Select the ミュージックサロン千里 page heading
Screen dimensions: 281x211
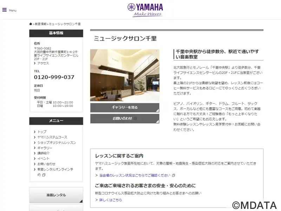coord(125,38)
